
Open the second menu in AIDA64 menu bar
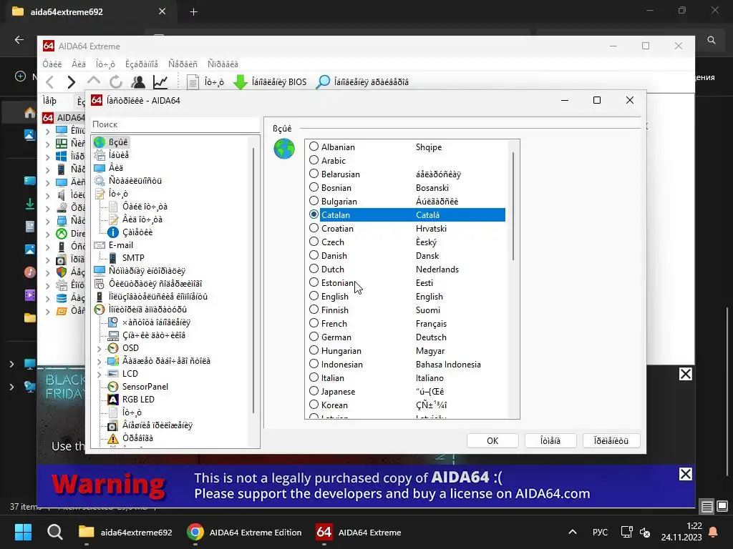tap(79, 64)
